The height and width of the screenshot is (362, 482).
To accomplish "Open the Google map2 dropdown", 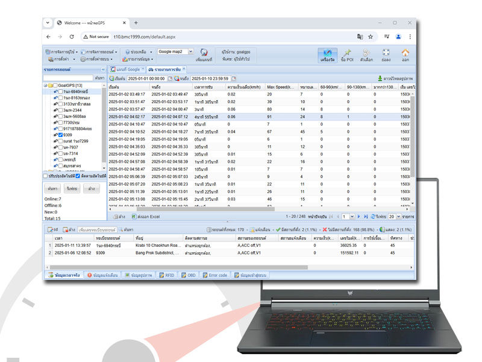I will point(190,51).
